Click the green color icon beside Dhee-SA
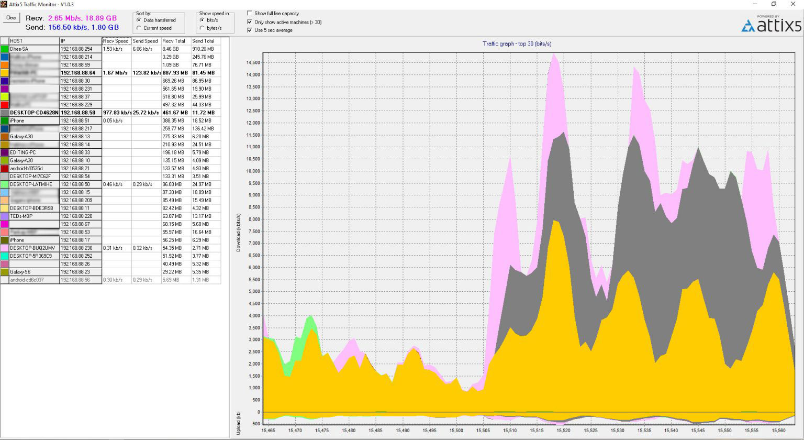Screen dimensions: 804x440 [x=4, y=49]
